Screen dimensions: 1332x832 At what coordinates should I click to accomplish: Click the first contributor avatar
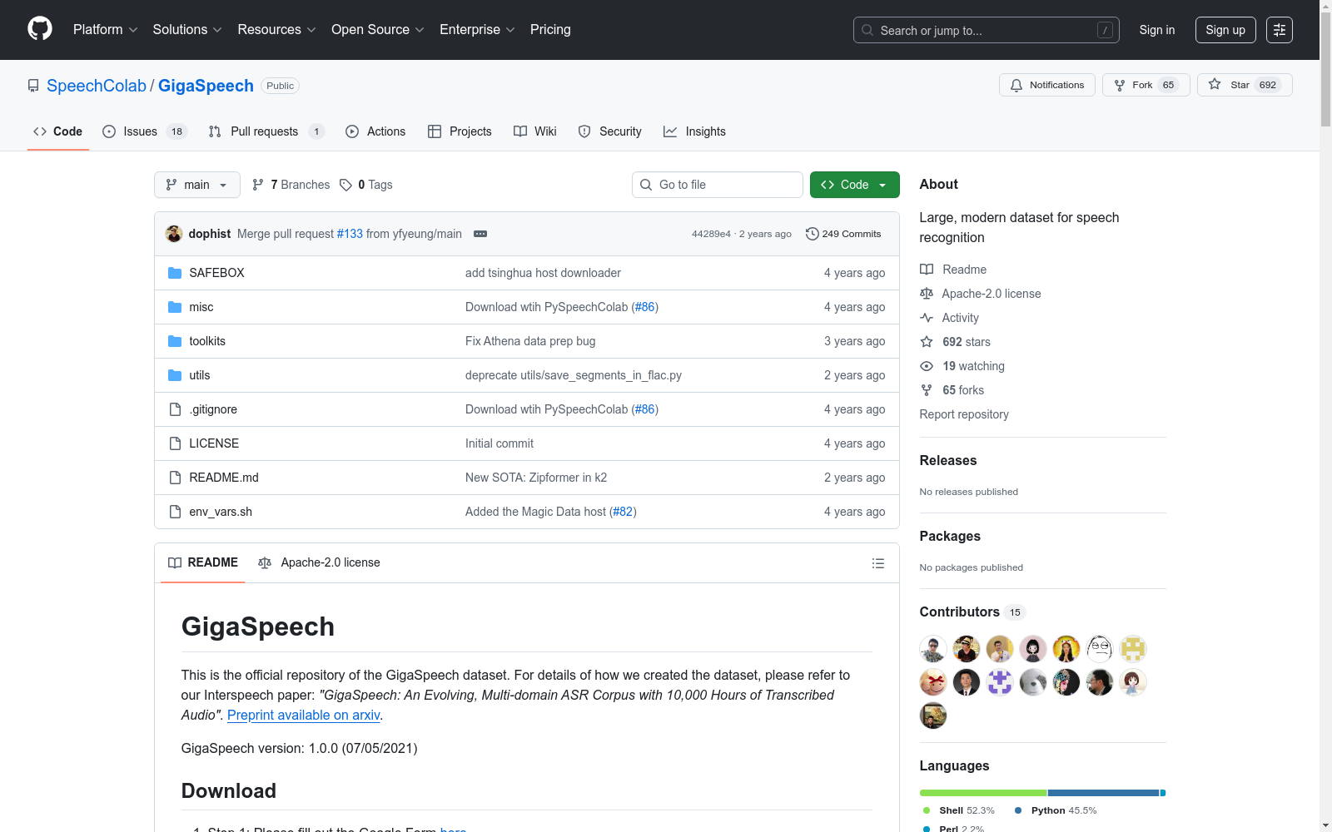tap(933, 649)
